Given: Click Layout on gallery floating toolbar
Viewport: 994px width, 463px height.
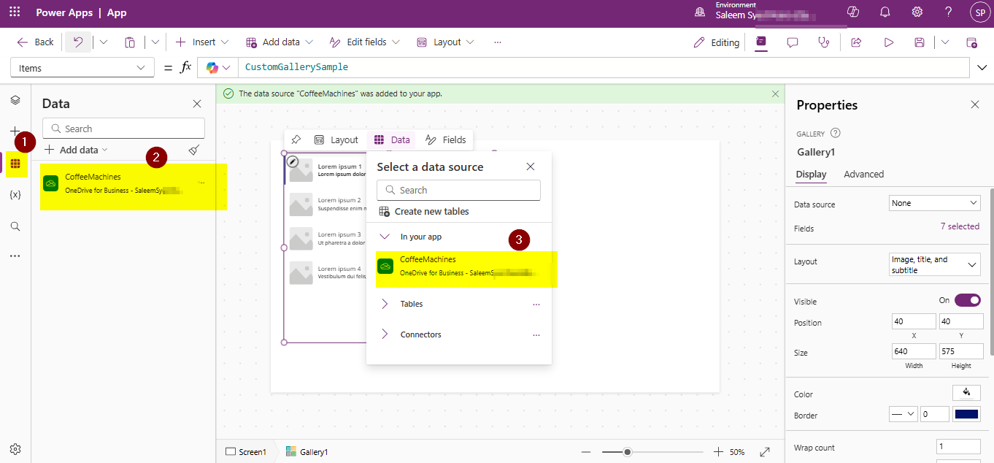Looking at the screenshot, I should [336, 139].
